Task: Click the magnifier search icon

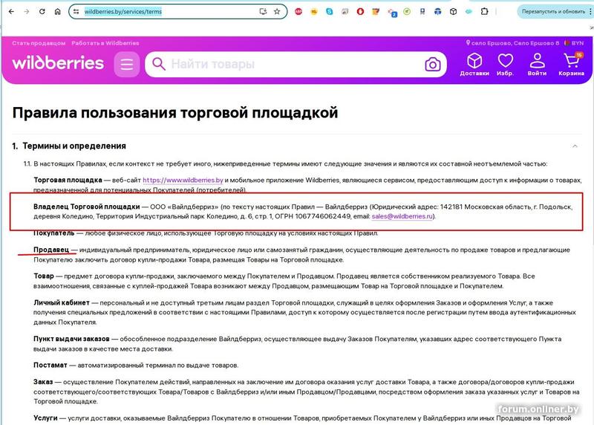Action: tap(158, 64)
